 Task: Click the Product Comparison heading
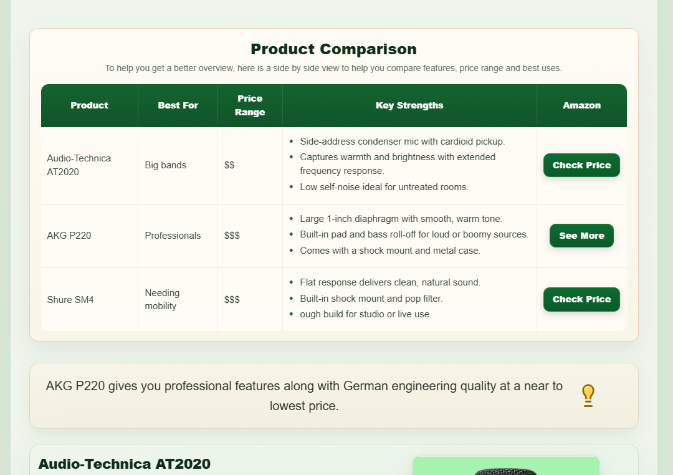(333, 49)
